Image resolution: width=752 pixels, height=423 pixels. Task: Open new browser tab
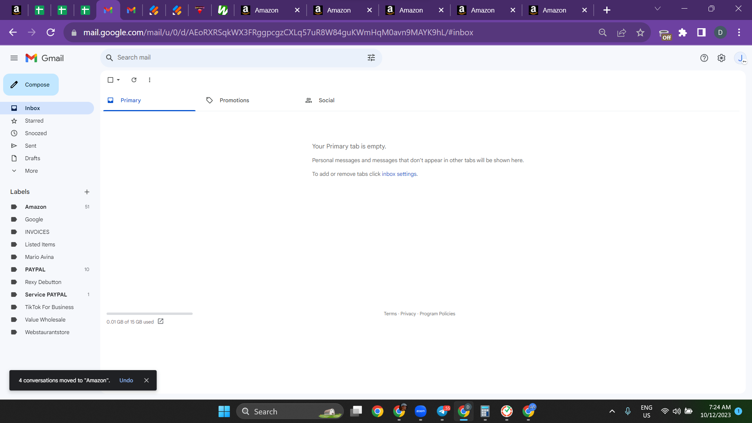pos(607,10)
